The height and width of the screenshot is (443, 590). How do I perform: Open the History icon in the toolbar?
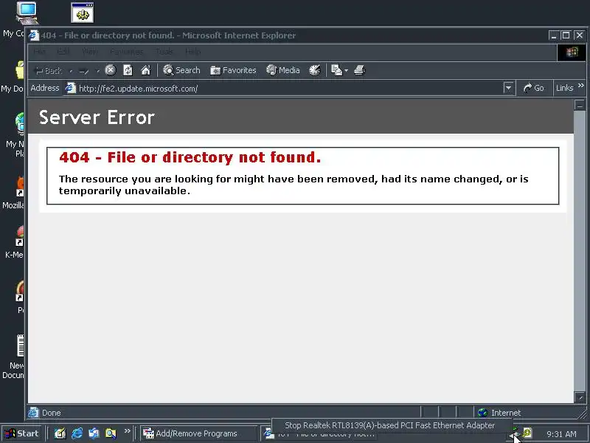click(x=315, y=70)
